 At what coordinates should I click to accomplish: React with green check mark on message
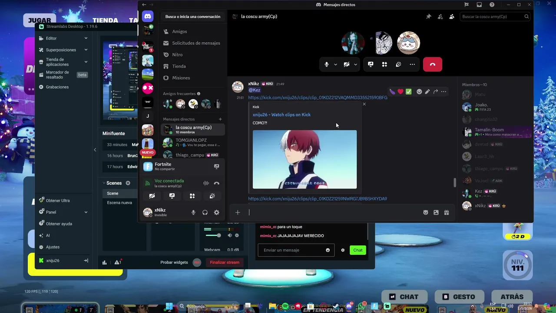point(408,92)
